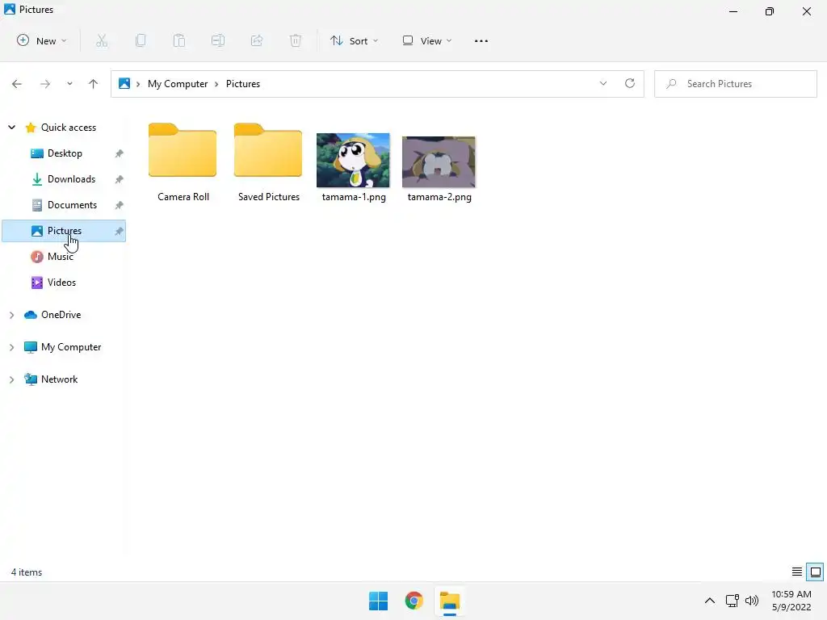The height and width of the screenshot is (620, 827).
Task: Select the Quick access label
Action: (x=69, y=127)
